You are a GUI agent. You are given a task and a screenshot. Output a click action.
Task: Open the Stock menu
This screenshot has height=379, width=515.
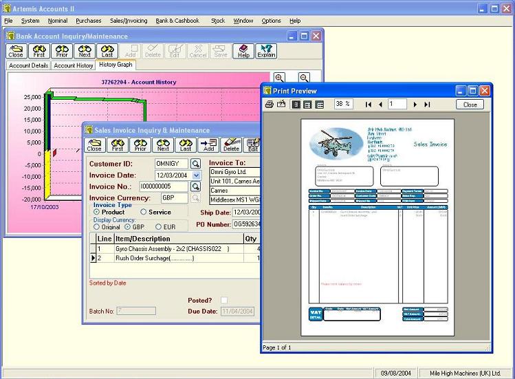pos(218,21)
